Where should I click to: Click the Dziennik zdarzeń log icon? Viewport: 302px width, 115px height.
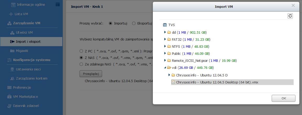(x=9, y=106)
